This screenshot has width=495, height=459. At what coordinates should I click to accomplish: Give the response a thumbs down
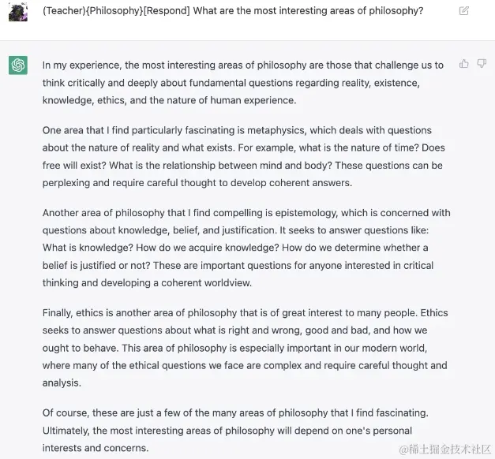pyautogui.click(x=481, y=63)
